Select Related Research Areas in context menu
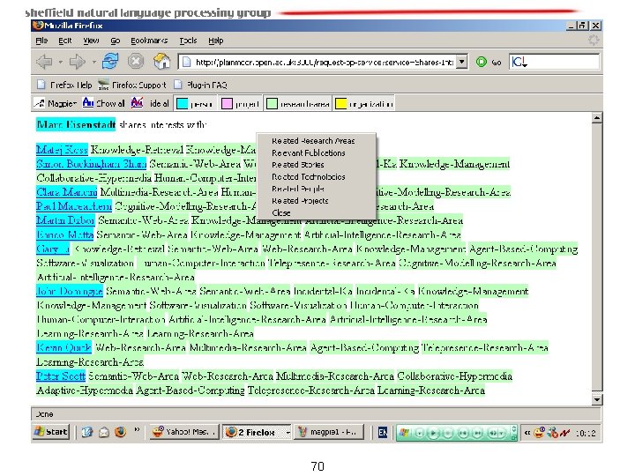The width and height of the screenshot is (635, 476). 313,141
